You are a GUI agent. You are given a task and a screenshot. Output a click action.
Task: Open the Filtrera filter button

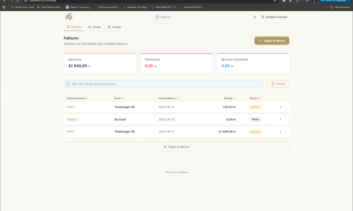tap(278, 84)
